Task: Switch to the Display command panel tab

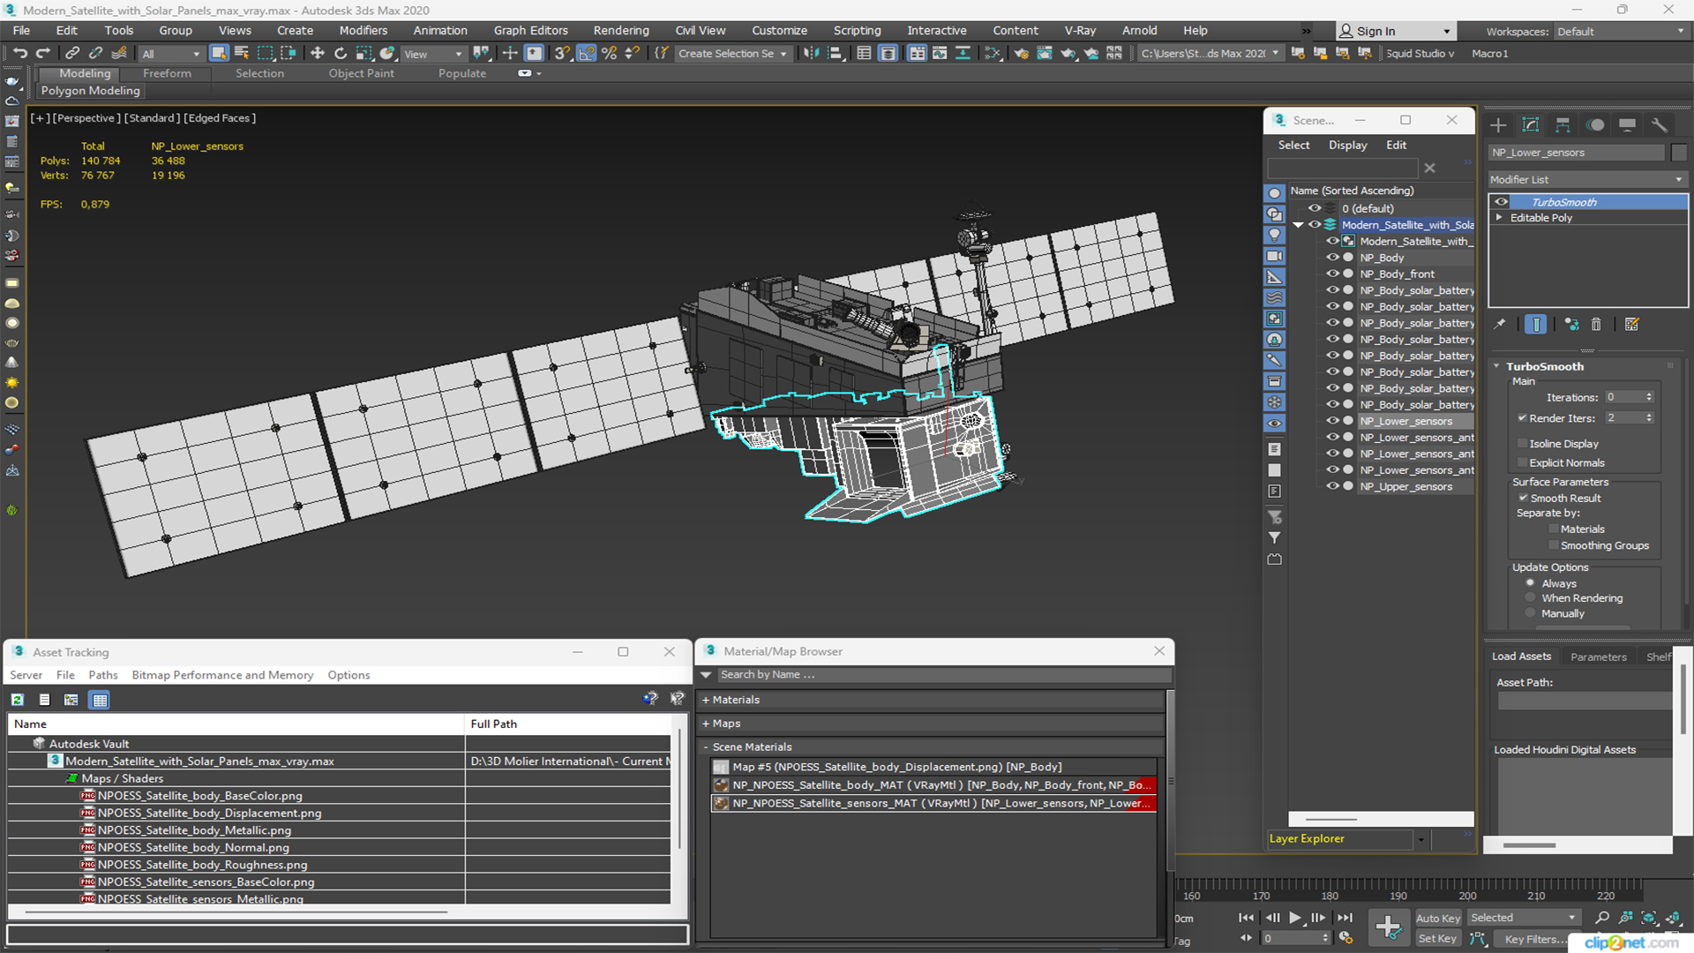Action: [x=1628, y=125]
